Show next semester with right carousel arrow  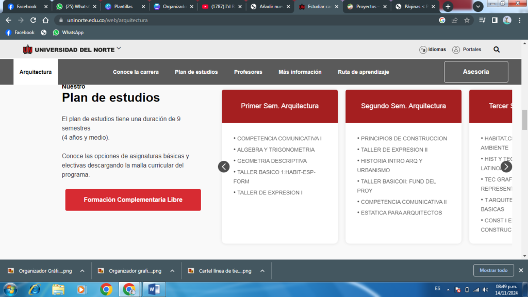click(x=507, y=167)
